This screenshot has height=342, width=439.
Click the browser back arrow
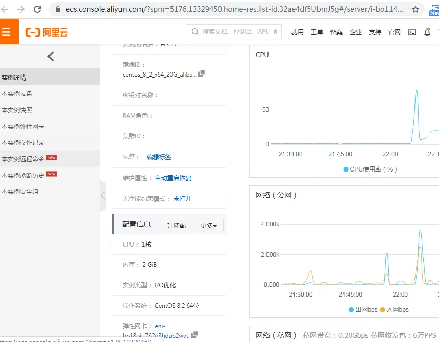(x=5, y=9)
